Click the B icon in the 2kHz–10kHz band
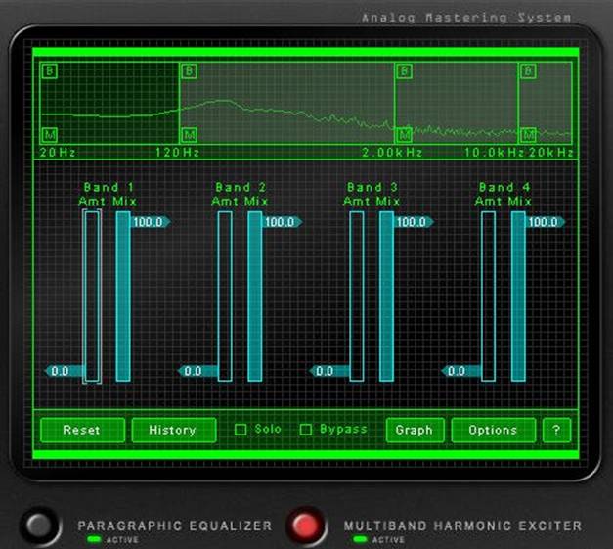 (403, 71)
